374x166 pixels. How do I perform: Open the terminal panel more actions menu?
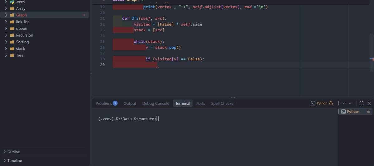pos(351,103)
